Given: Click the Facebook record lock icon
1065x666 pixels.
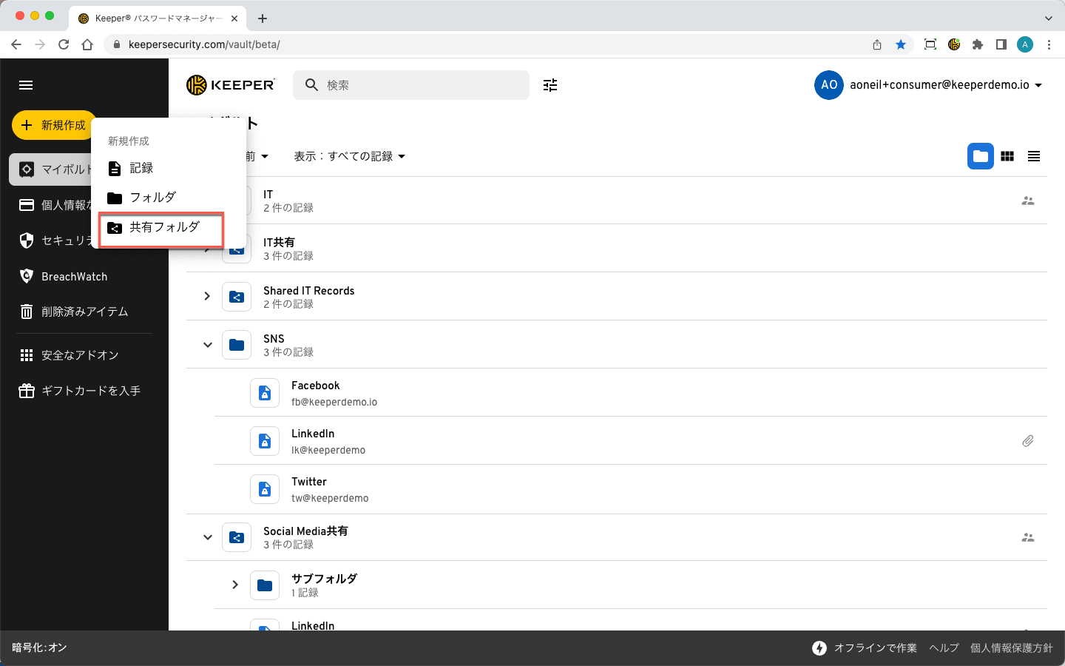Looking at the screenshot, I should click(265, 394).
